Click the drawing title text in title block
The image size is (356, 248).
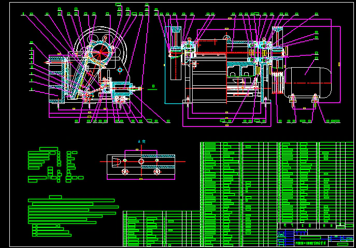310,243
